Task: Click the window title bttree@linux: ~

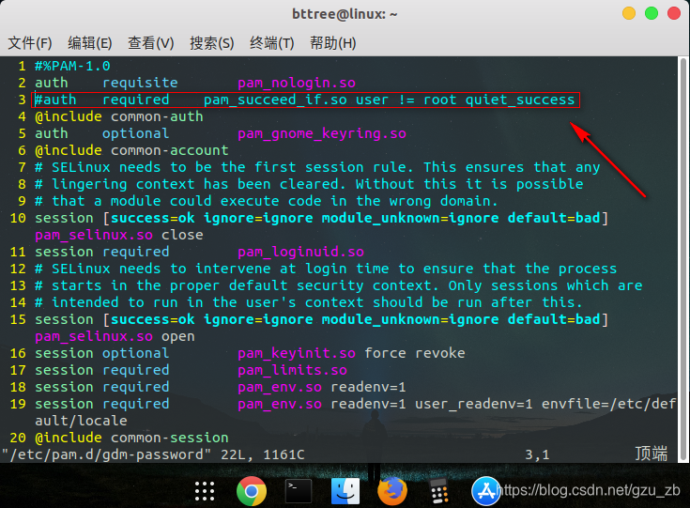Action: tap(345, 14)
